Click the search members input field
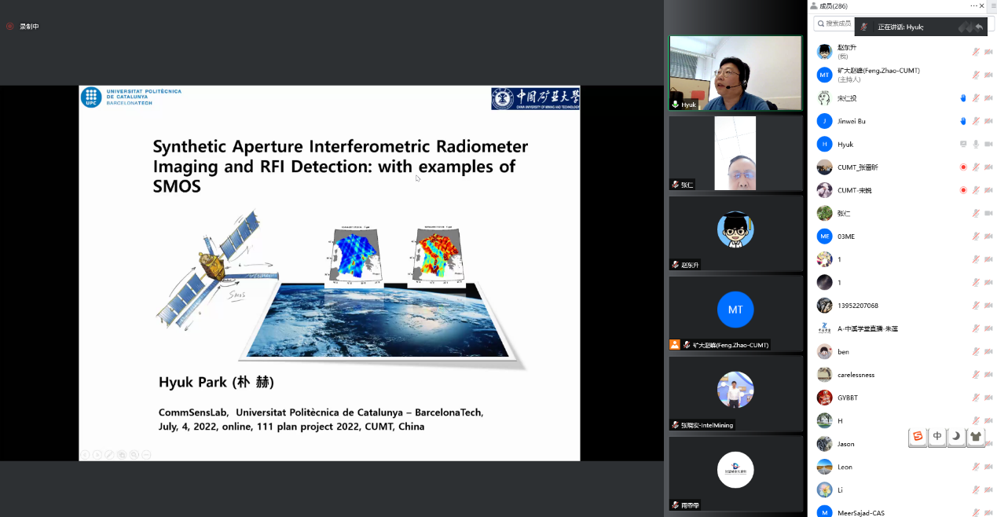This screenshot has width=997, height=517. click(x=836, y=24)
